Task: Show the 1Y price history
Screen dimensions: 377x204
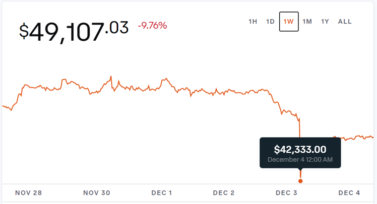Action: point(325,22)
